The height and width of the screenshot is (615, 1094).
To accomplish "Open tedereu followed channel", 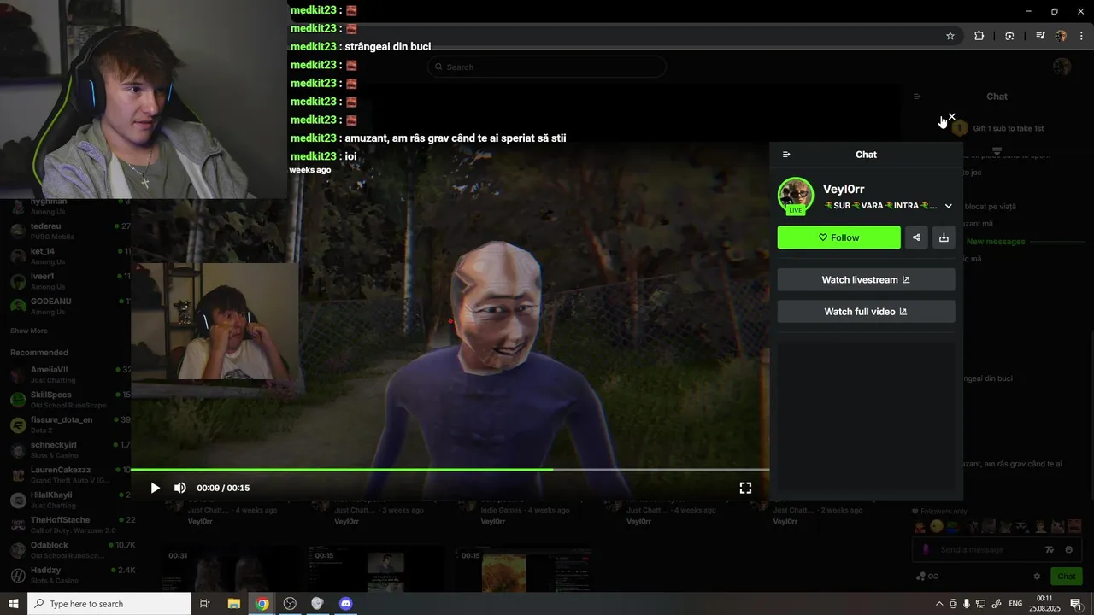I will (x=68, y=231).
